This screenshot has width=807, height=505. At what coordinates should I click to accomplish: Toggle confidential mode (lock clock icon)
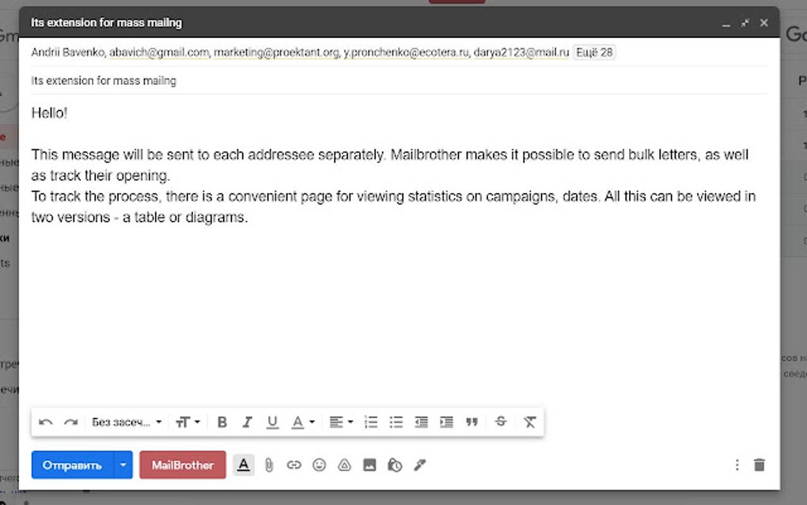395,465
